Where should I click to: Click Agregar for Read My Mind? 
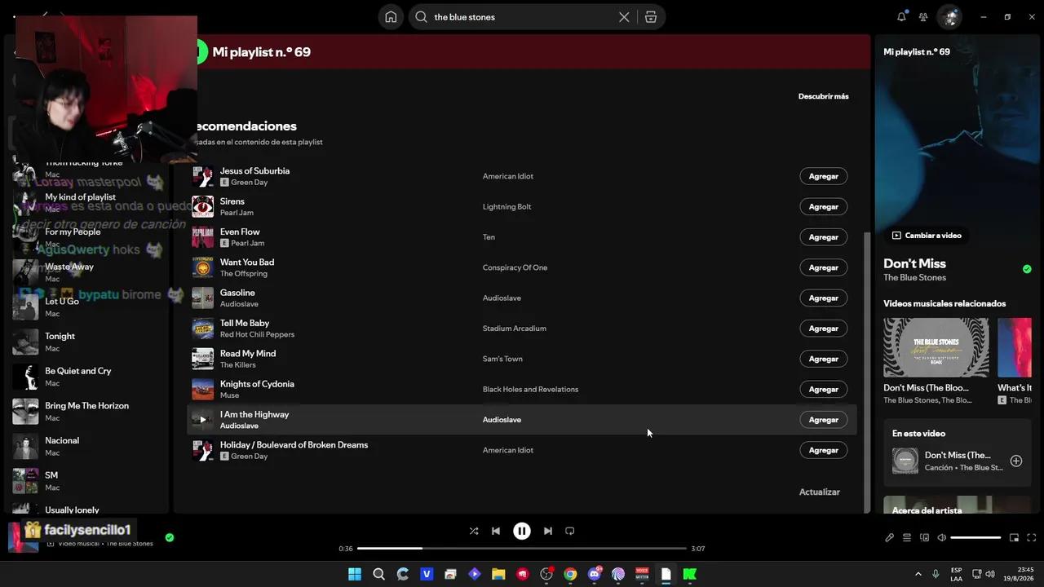pos(823,359)
